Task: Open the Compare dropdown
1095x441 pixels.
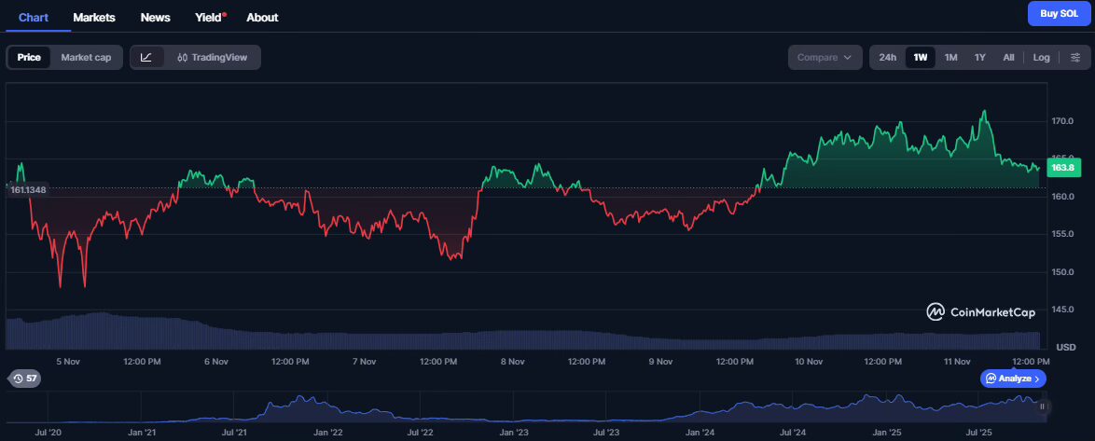Action: pos(824,58)
